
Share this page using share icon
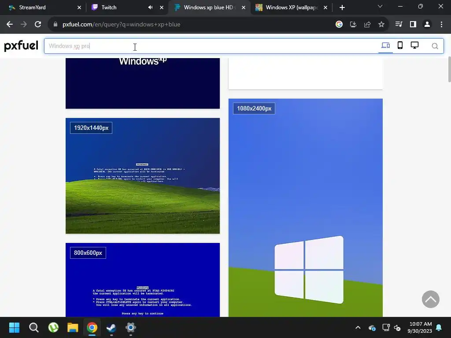[367, 25]
